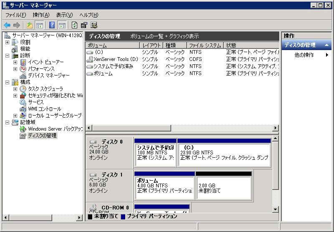Screen dimensions: 334x232
Task: Click volume list scrollbar right arrow
Action: coord(276,128)
